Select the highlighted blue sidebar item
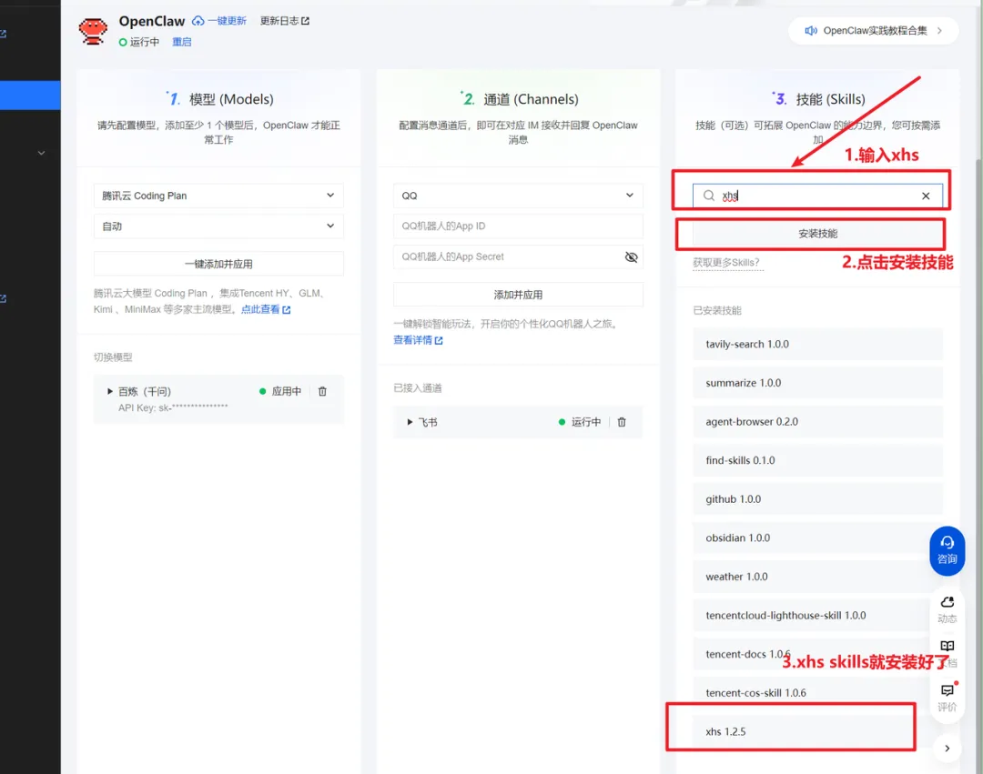983x774 pixels. 30,95
